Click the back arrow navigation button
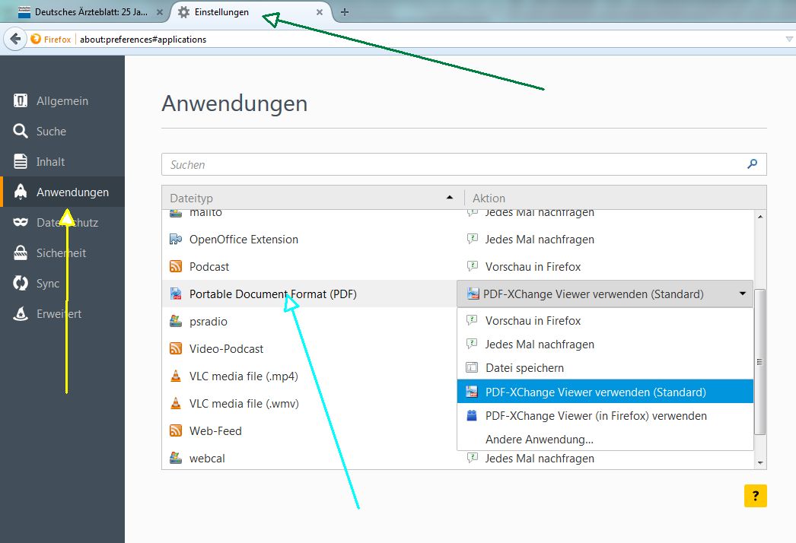This screenshot has height=543, width=796. pyautogui.click(x=15, y=39)
